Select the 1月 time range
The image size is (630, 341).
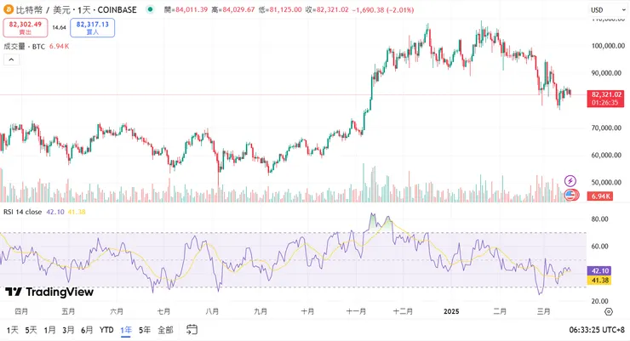tap(49, 330)
